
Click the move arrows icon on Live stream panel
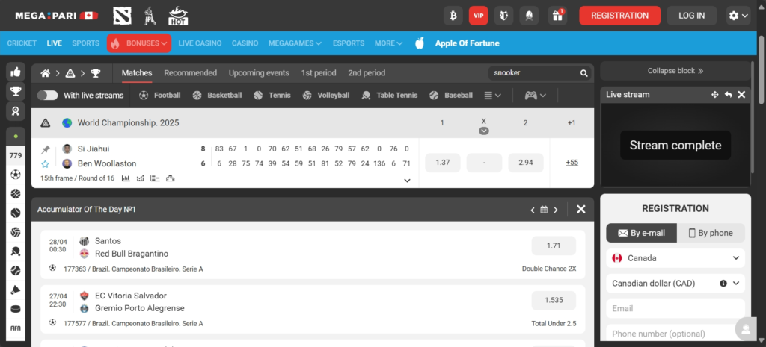(x=715, y=95)
